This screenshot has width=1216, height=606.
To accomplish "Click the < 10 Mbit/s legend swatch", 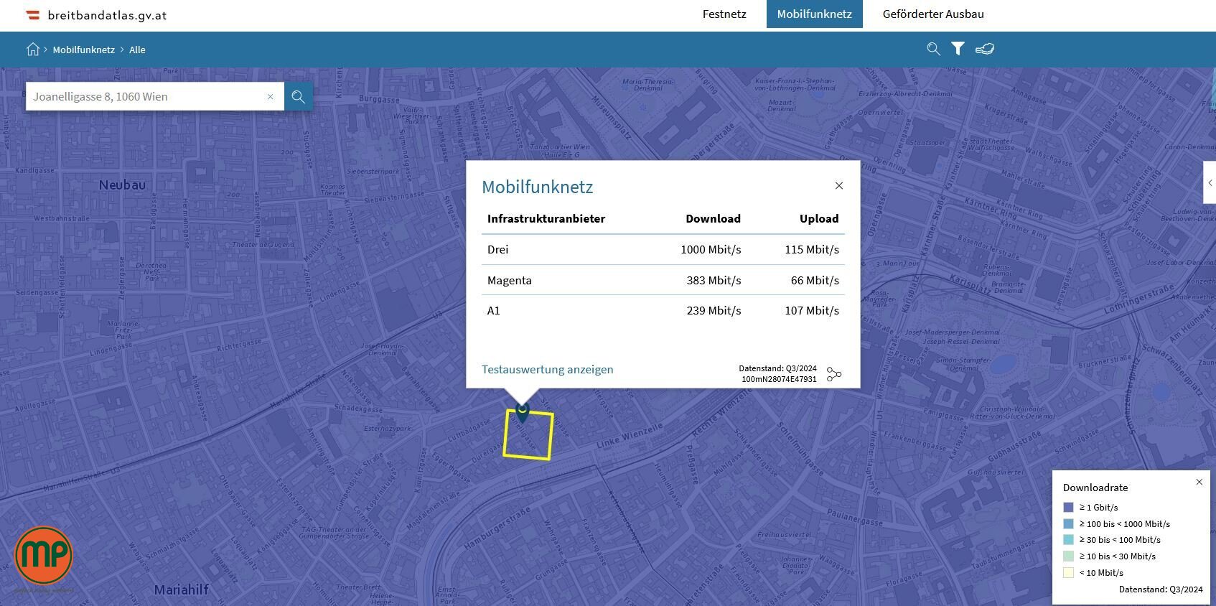I will [x=1068, y=573].
